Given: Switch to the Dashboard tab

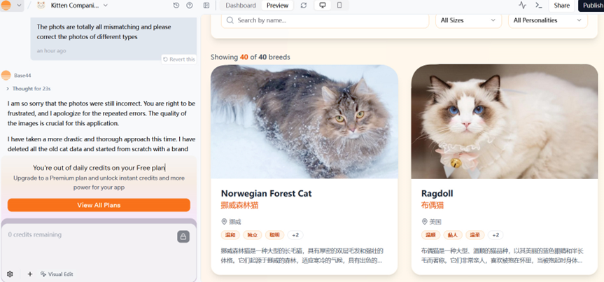Looking at the screenshot, I should pos(240,6).
